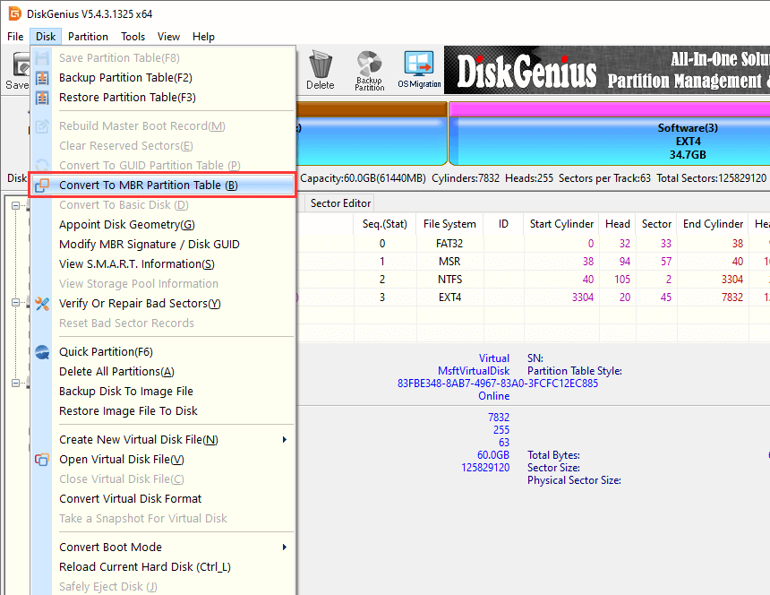Click the Delete trash can toolbar icon
The width and height of the screenshot is (770, 595).
320,69
